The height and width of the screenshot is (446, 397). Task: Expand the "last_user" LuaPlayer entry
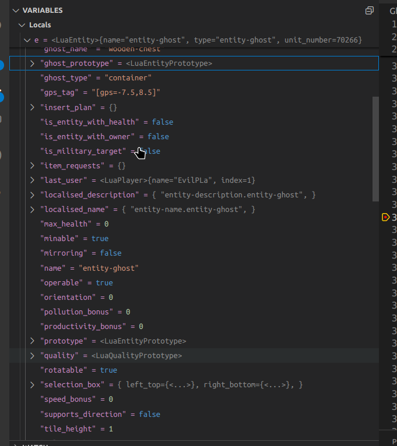pyautogui.click(x=32, y=180)
